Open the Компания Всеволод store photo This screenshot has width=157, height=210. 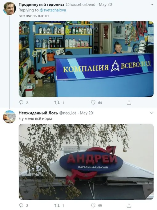[x=86, y=59]
